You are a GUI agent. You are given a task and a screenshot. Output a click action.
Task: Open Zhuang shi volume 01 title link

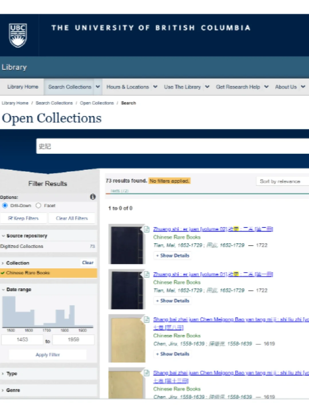click(x=213, y=274)
